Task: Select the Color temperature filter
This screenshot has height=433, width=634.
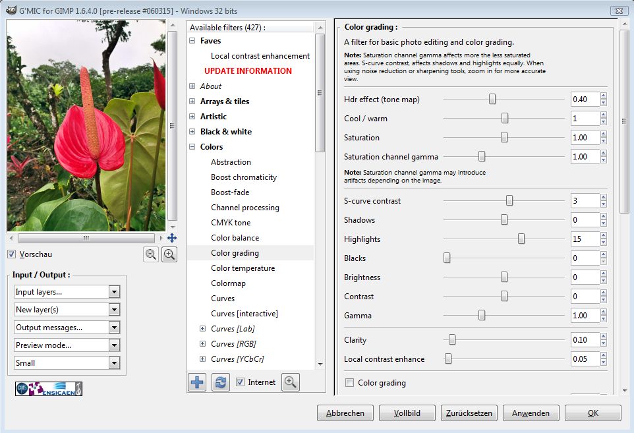Action: (243, 268)
